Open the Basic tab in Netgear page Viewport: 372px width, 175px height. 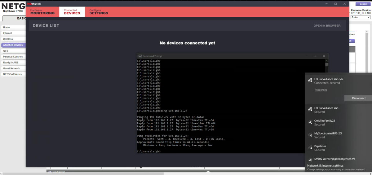click(x=14, y=18)
